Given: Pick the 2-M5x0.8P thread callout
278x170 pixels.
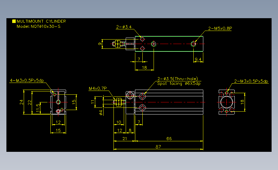Looking at the screenshot, I should click(x=220, y=28).
